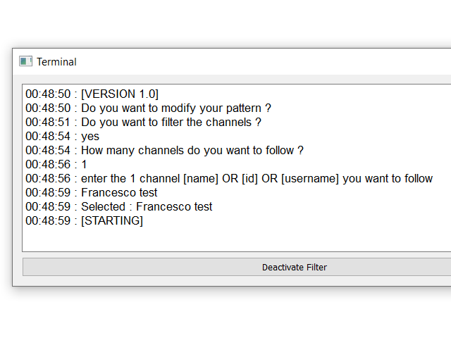The width and height of the screenshot is (451, 338).
Task: Click the 'How many channels' question line
Action: (x=164, y=150)
